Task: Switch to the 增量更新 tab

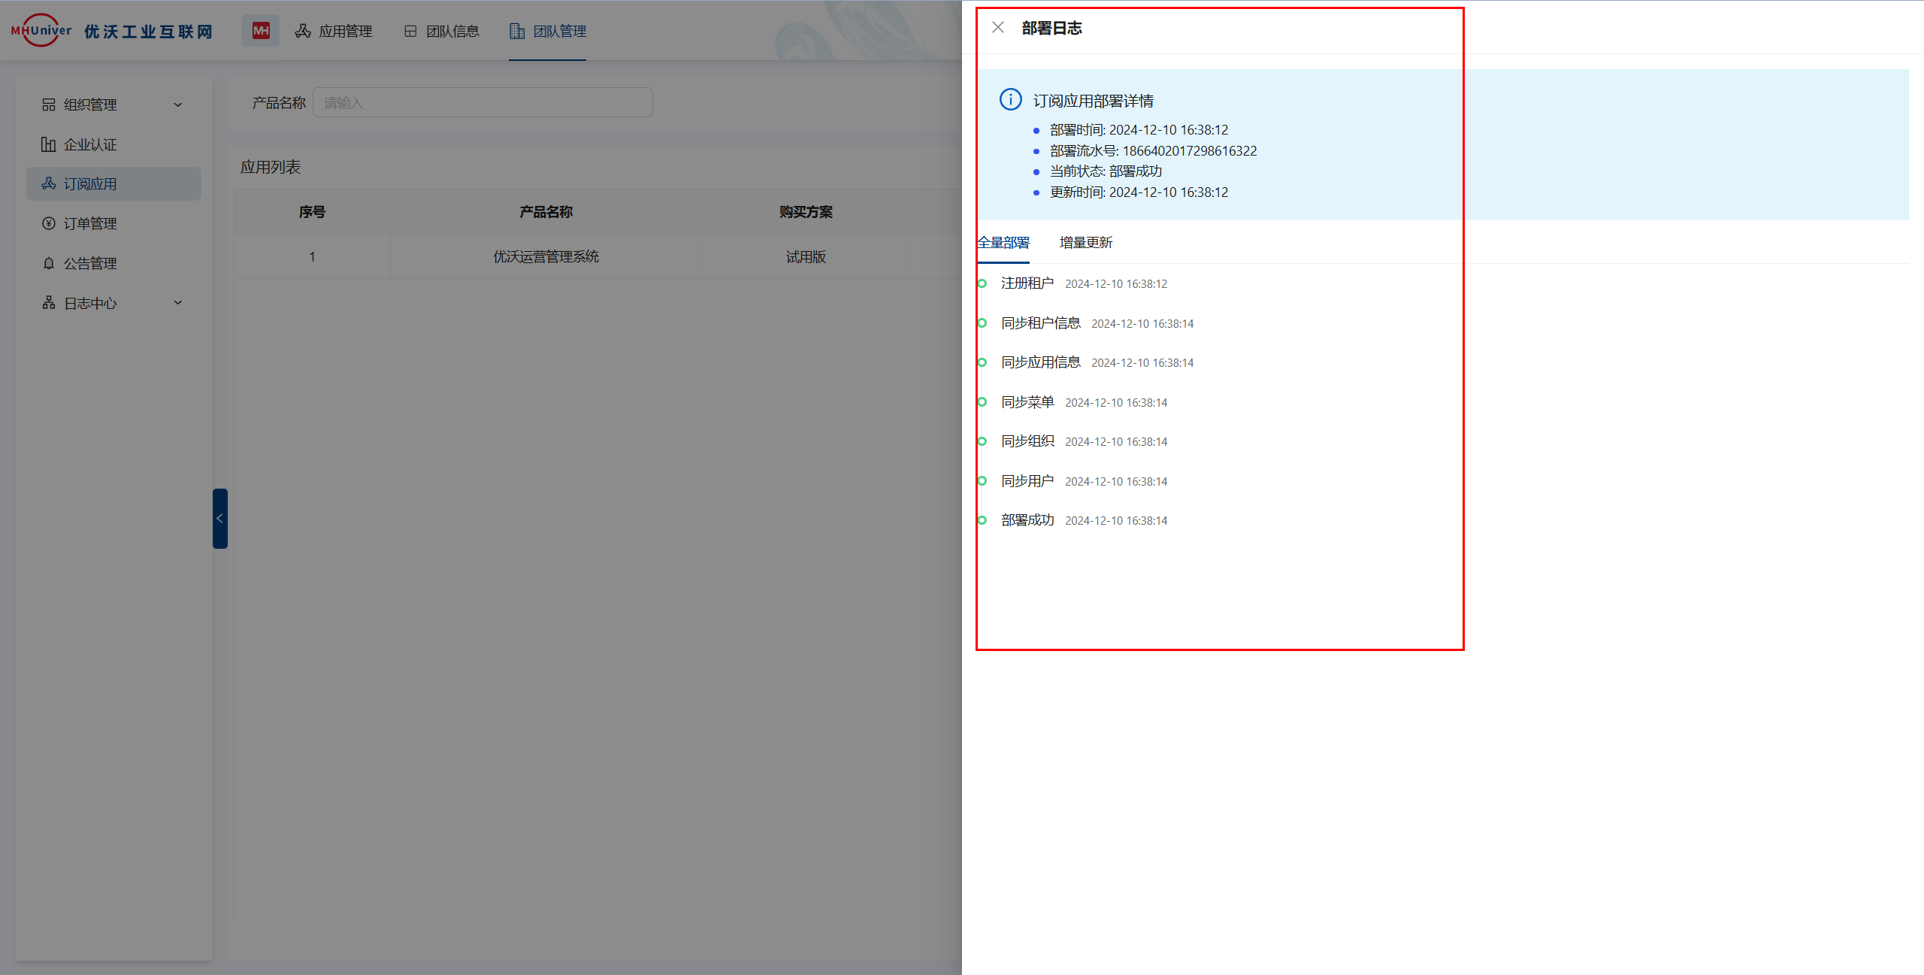Action: pos(1085,243)
